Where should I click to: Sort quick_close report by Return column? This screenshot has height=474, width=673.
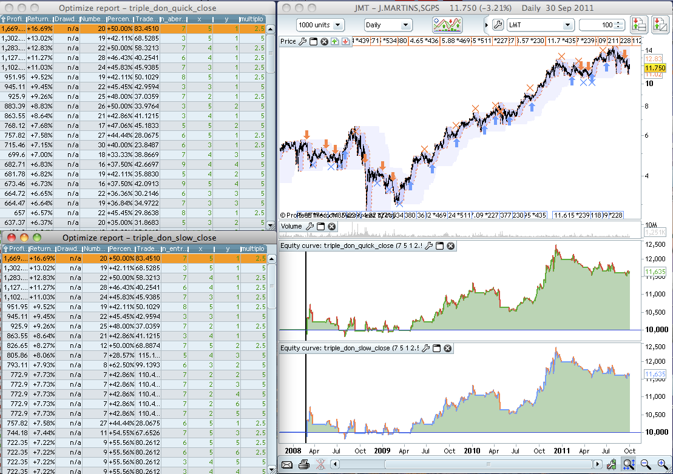coord(40,19)
